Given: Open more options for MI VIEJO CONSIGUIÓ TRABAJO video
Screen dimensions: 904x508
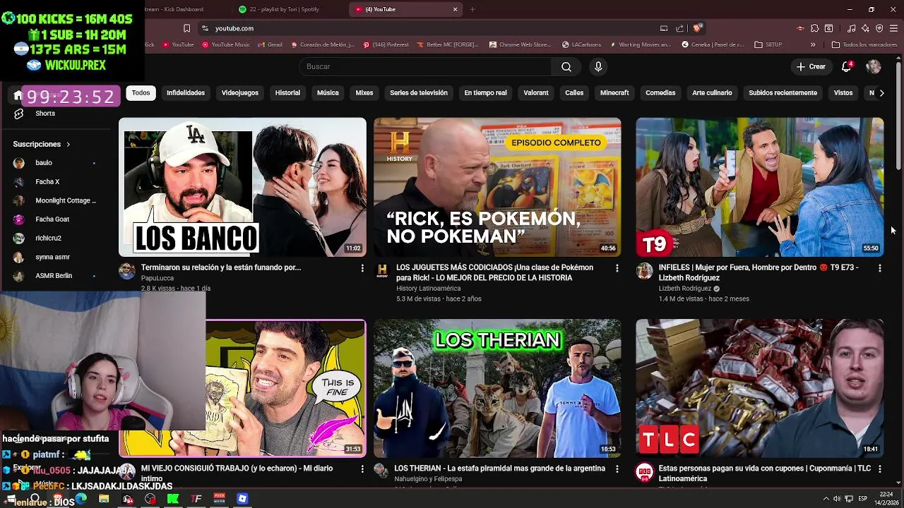Looking at the screenshot, I should tap(362, 468).
